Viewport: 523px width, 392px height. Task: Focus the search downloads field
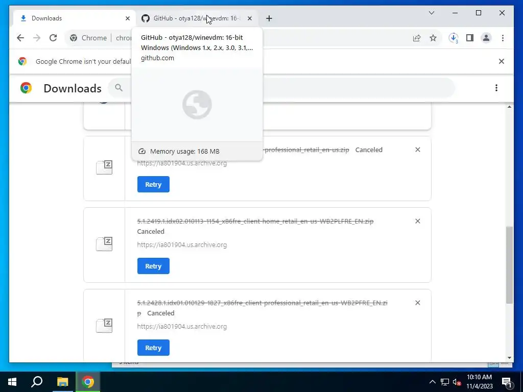[x=281, y=88]
